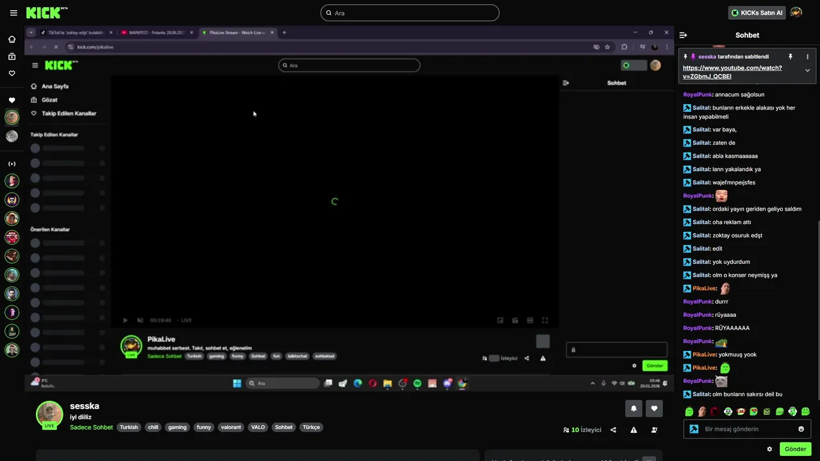Insert the bald man face emote
The image size is (820, 461).
tap(702, 412)
